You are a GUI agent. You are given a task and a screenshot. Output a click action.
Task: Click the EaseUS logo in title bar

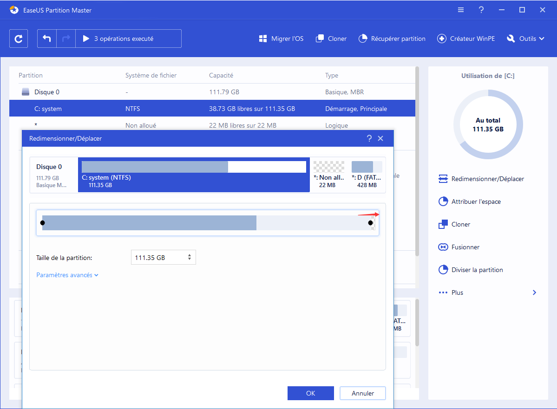coord(14,10)
